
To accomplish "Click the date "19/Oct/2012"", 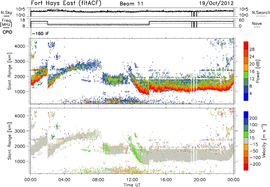I will (x=216, y=3).
